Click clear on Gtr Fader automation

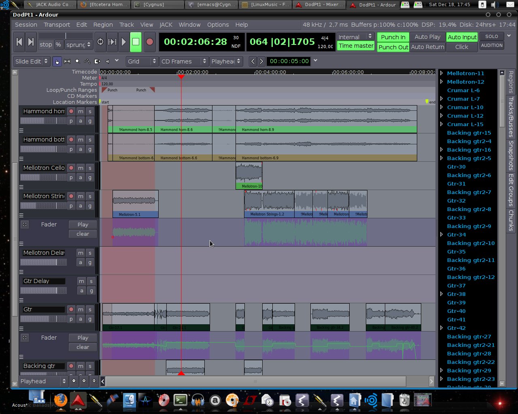[83, 347]
